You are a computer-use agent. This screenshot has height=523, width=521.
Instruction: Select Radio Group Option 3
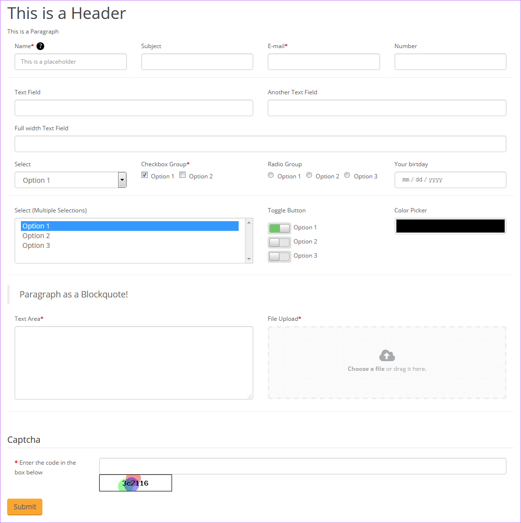click(x=347, y=175)
